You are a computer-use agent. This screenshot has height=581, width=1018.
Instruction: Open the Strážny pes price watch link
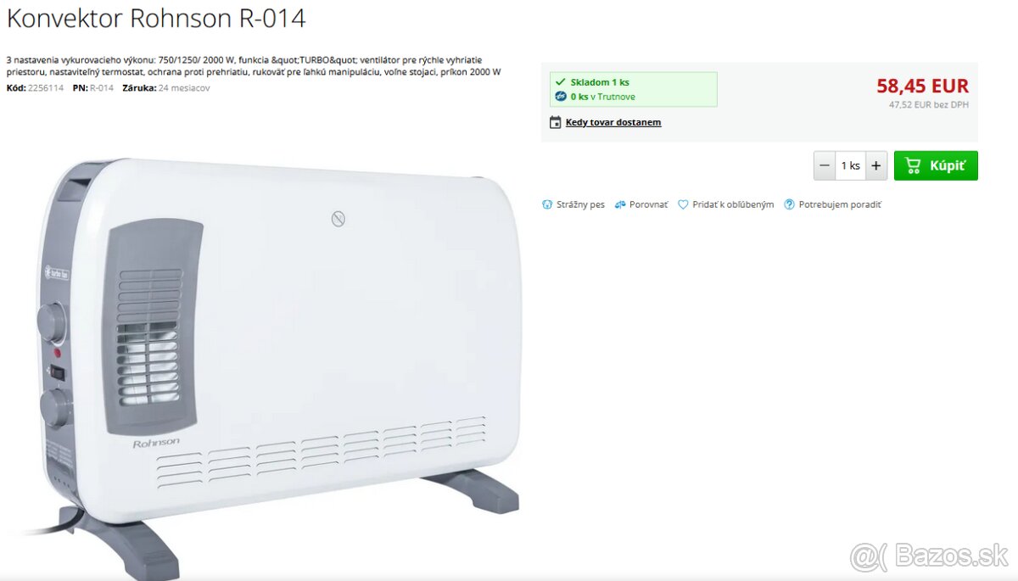pyautogui.click(x=580, y=204)
